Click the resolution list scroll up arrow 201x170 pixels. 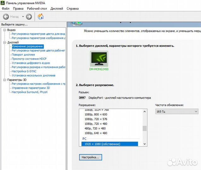145,111
